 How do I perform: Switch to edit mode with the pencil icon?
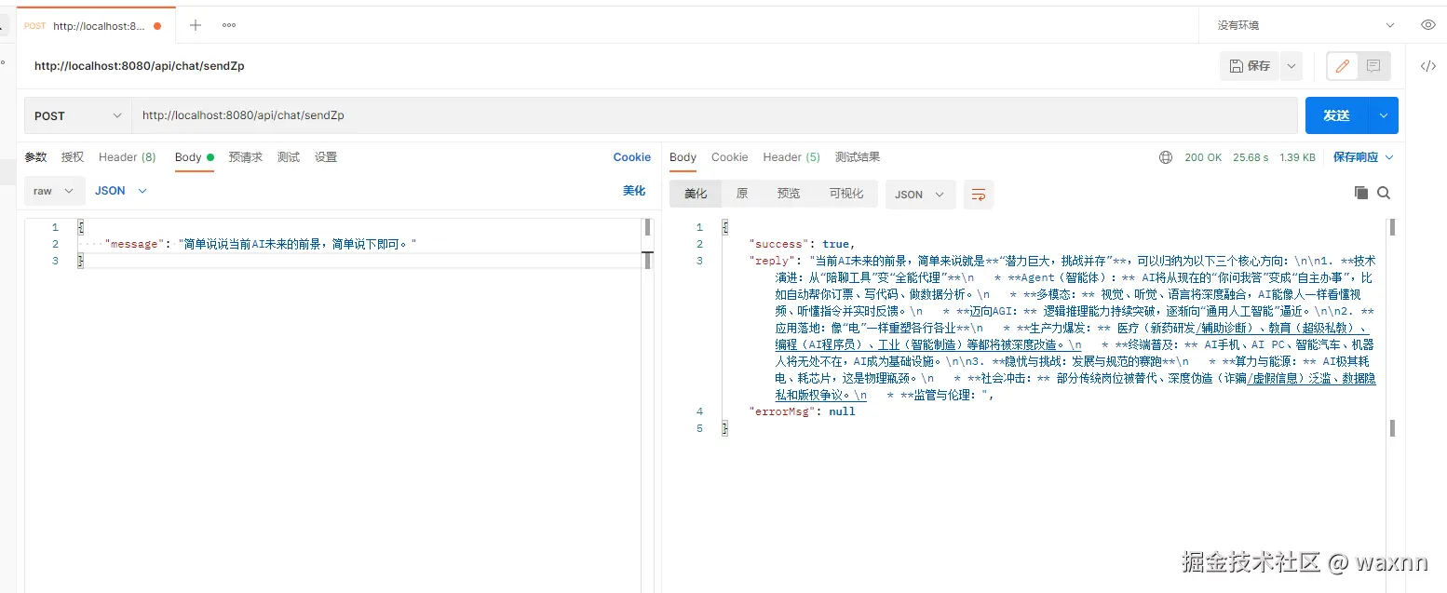coord(1342,66)
